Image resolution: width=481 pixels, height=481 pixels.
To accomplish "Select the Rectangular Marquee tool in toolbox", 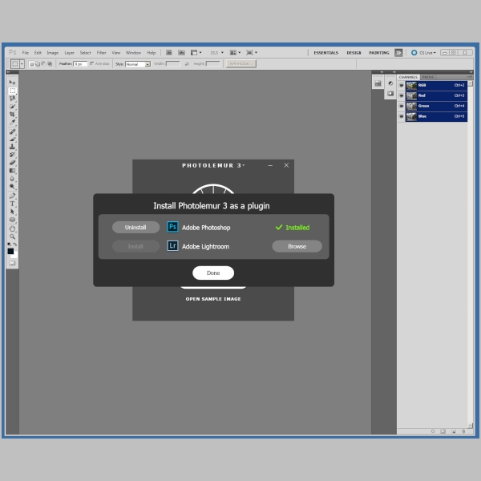I will coord(12,91).
